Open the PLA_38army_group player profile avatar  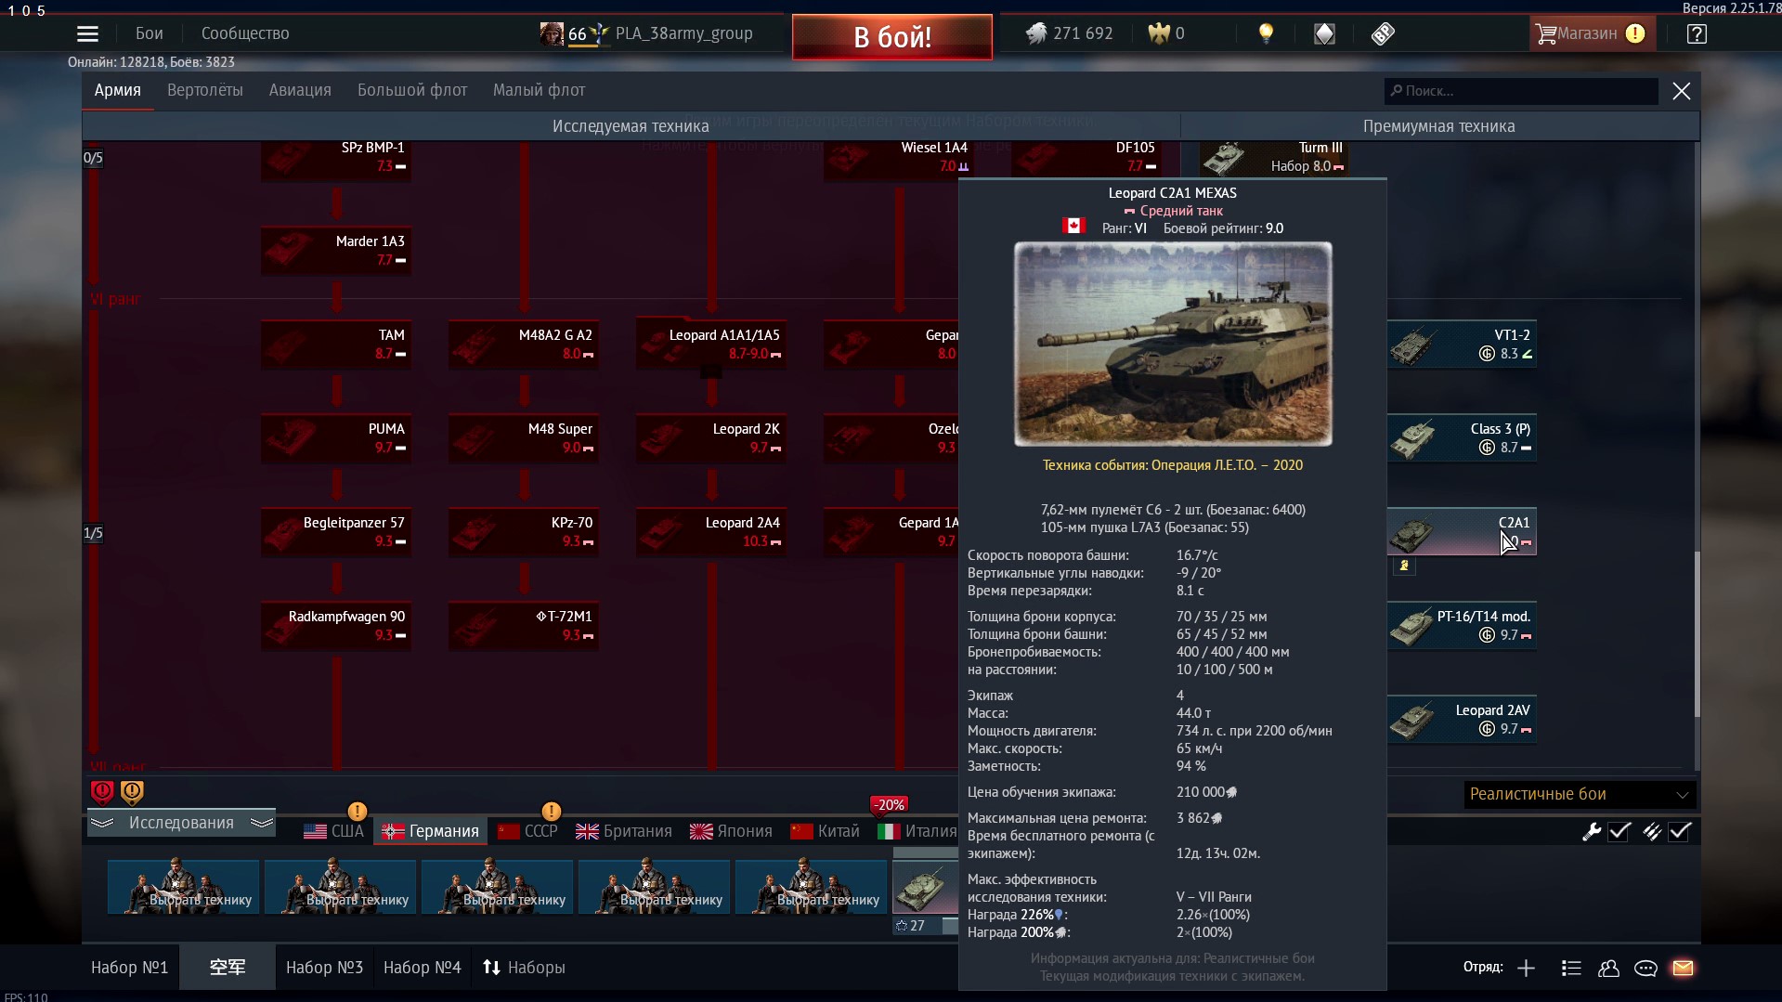tap(552, 33)
